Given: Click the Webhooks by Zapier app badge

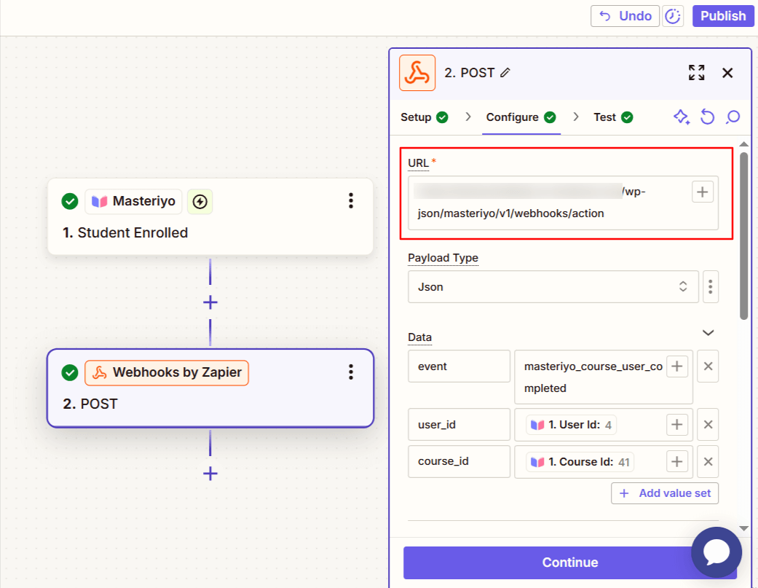Looking at the screenshot, I should 167,373.
